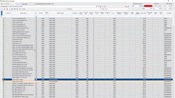175x98 pixels.
Task: Click the first table icon right of plus dropdown arrow
Action: 12,9
